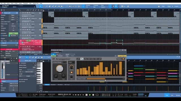The height and width of the screenshot is (101, 181).
Task: Click the Compare button in Arpeggiator window
Action: coord(60,56)
